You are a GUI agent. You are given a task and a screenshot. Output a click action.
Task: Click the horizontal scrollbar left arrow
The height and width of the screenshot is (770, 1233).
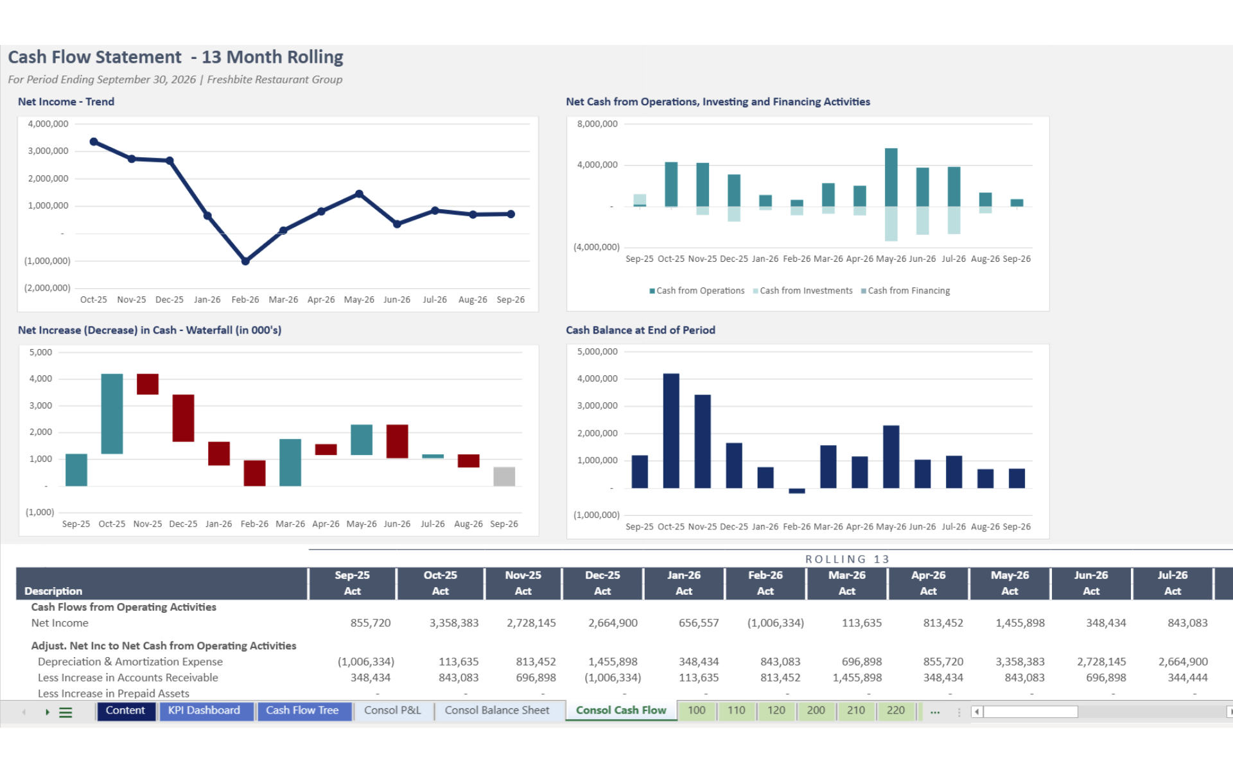click(x=976, y=712)
